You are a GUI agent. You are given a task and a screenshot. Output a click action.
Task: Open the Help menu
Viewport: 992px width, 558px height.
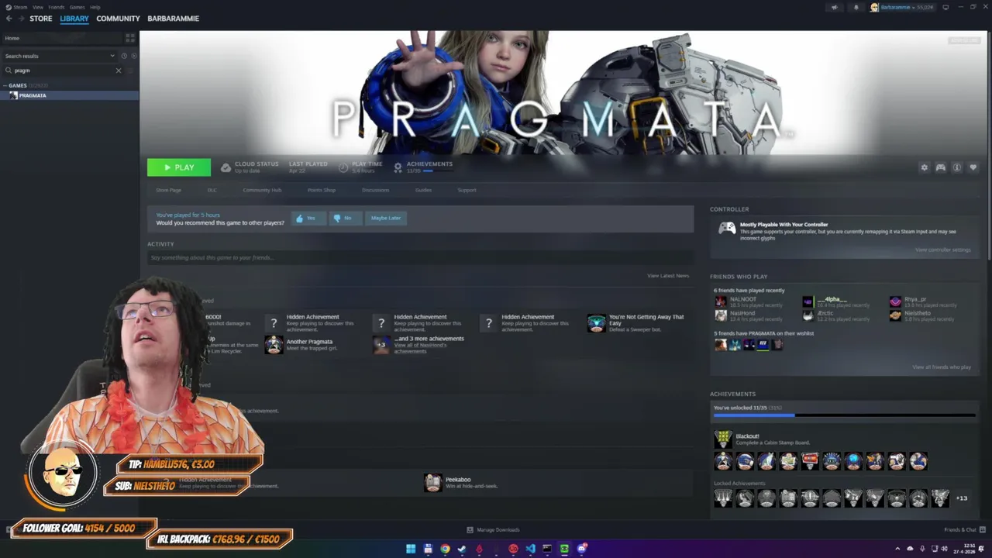[x=95, y=7]
